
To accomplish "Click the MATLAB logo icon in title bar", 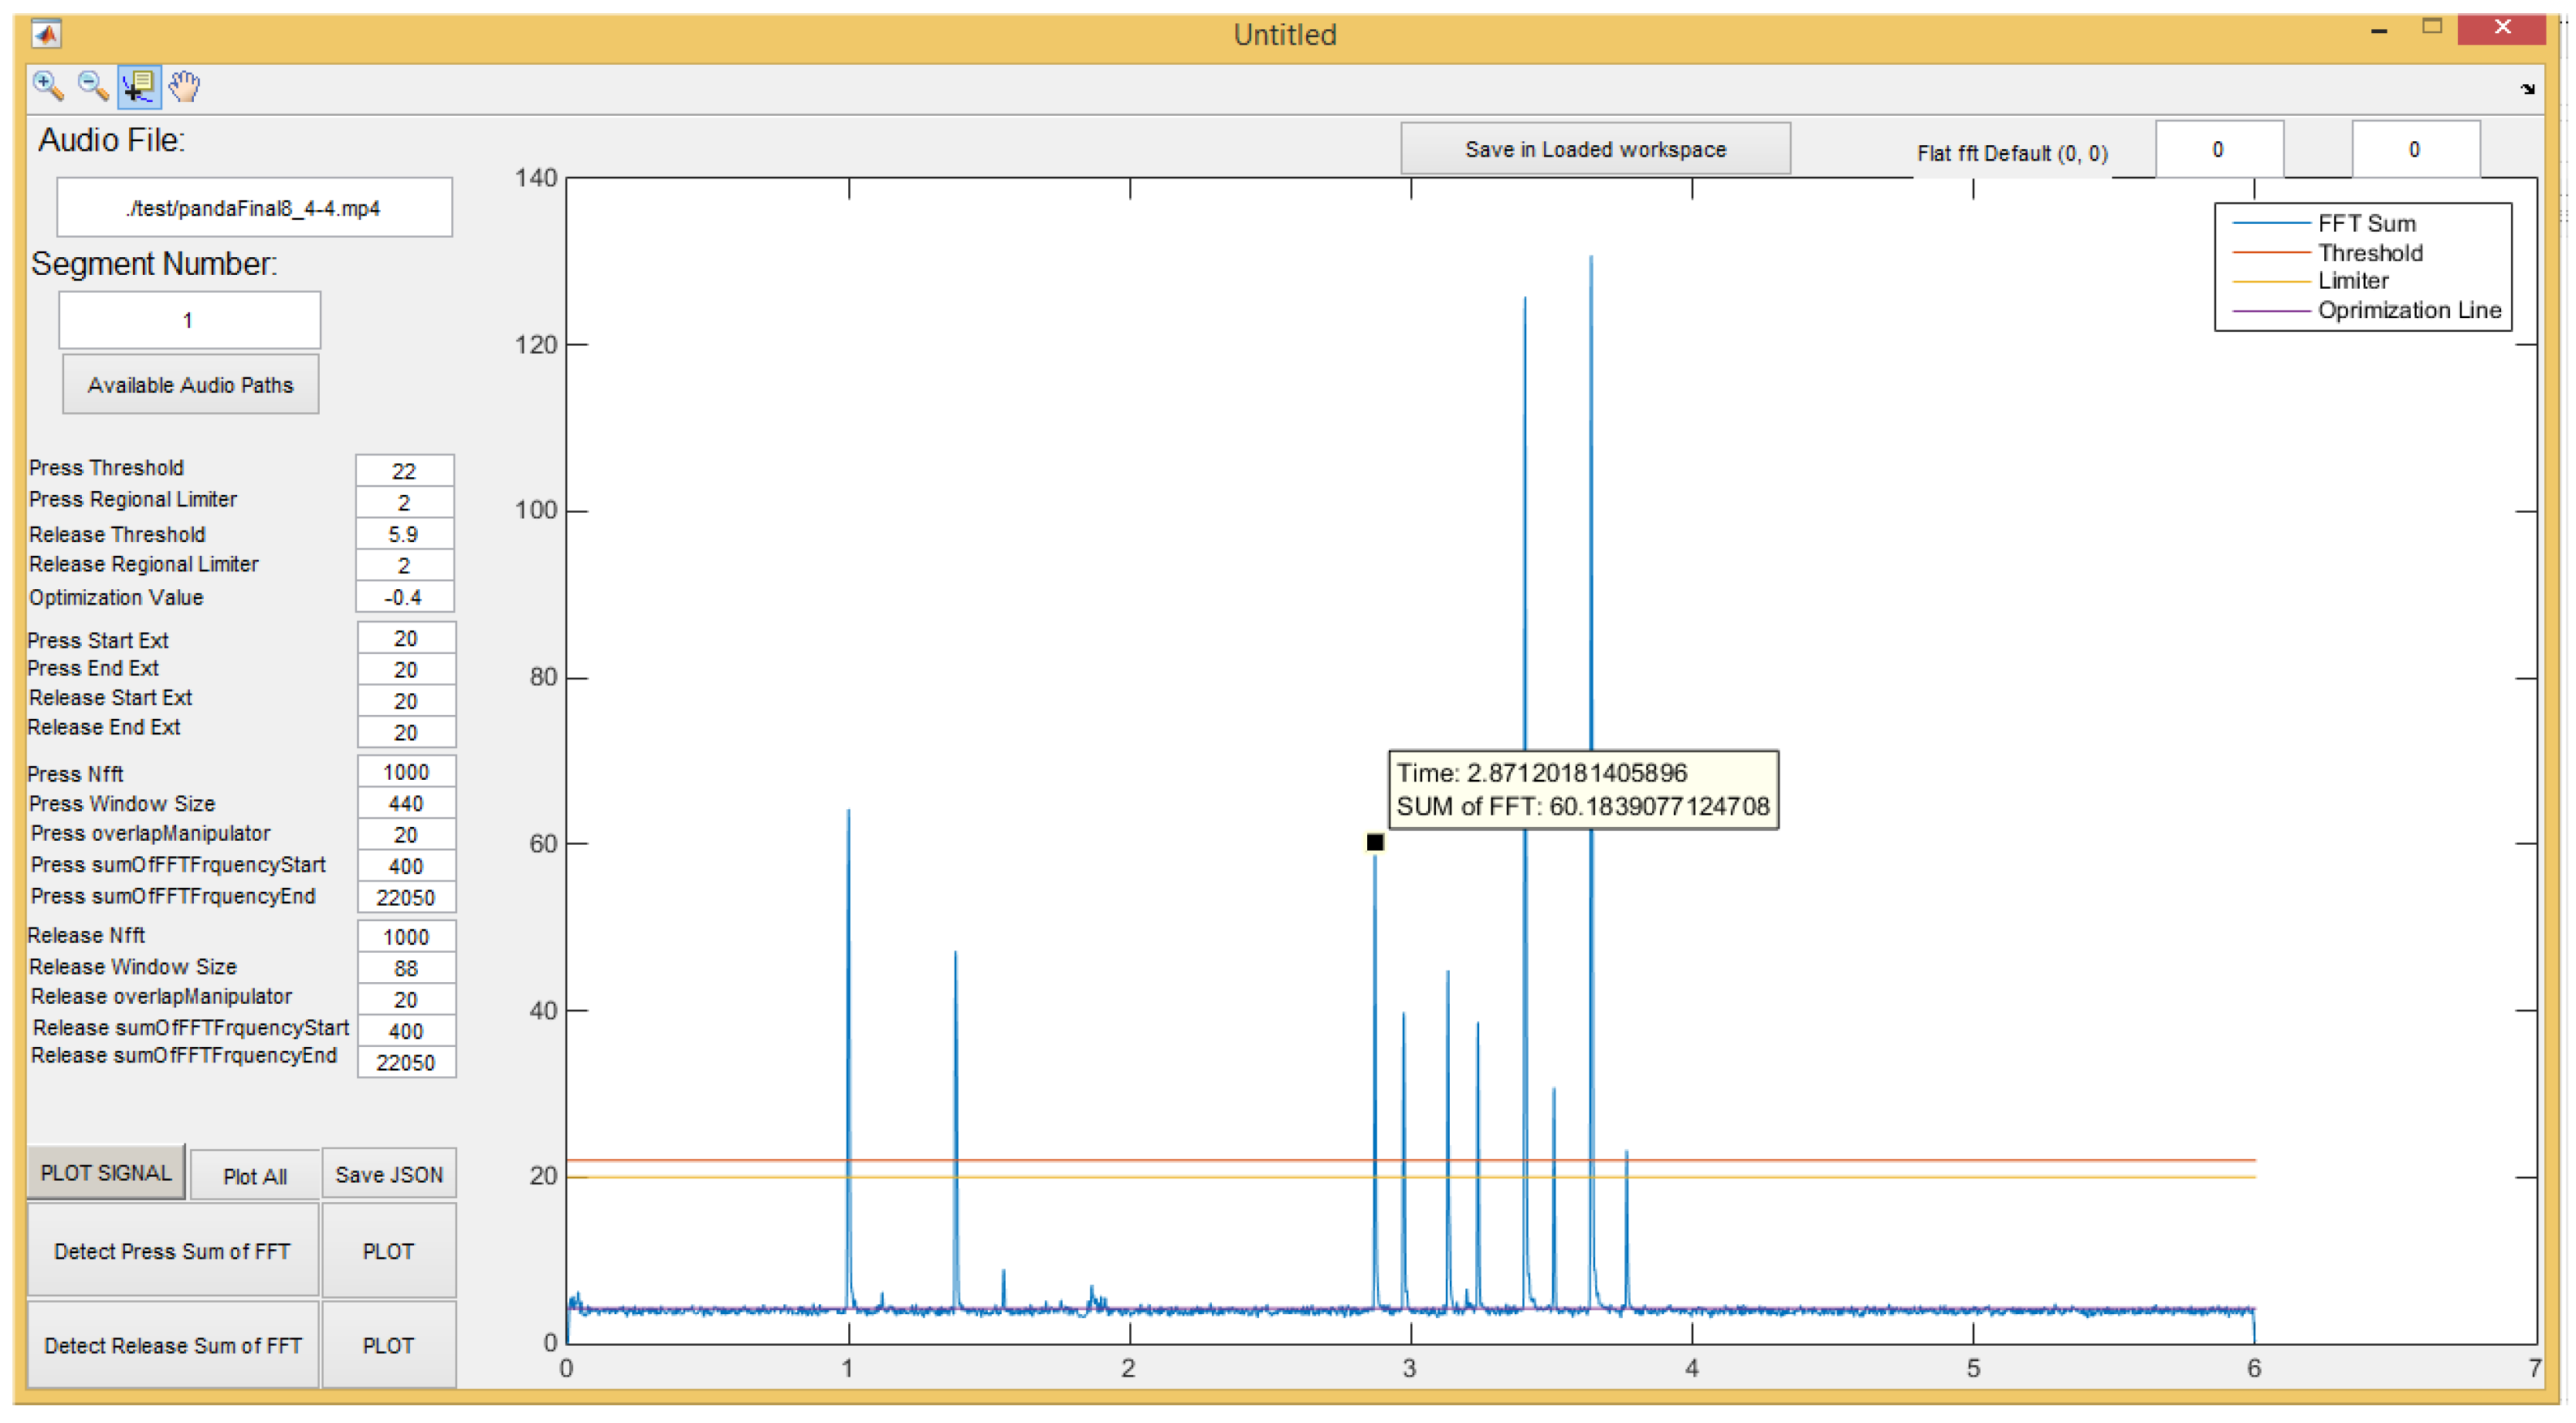I will point(47,35).
